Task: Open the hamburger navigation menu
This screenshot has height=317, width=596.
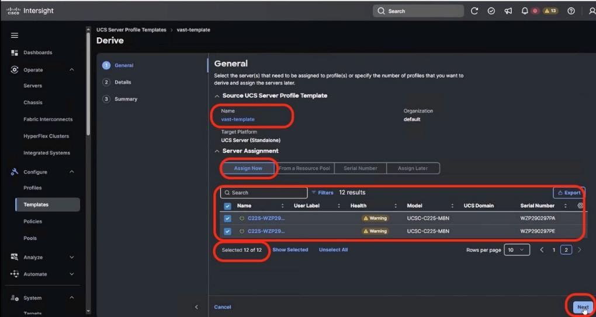Action: 15,36
